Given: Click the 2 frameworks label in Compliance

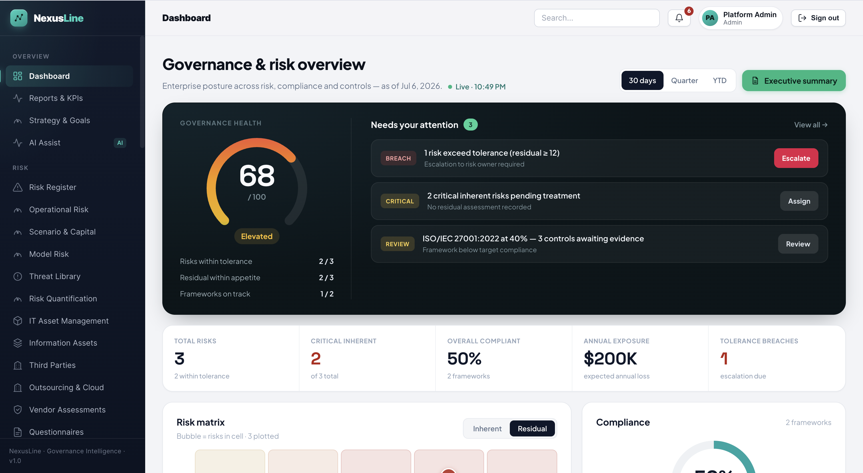Looking at the screenshot, I should (x=808, y=422).
